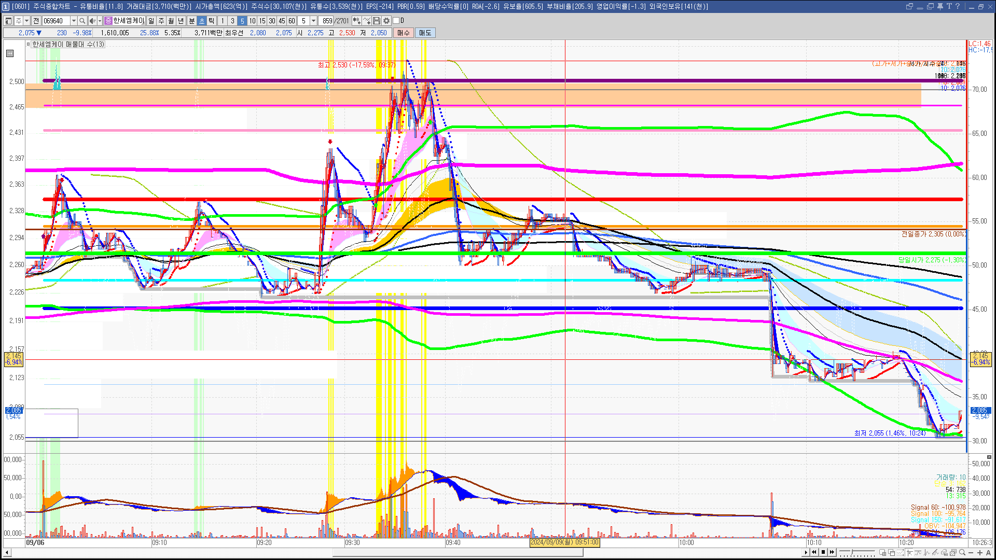The image size is (996, 560).
Task: Click the zoom magnifier icon at bottom right
Action: pyautogui.click(x=962, y=553)
